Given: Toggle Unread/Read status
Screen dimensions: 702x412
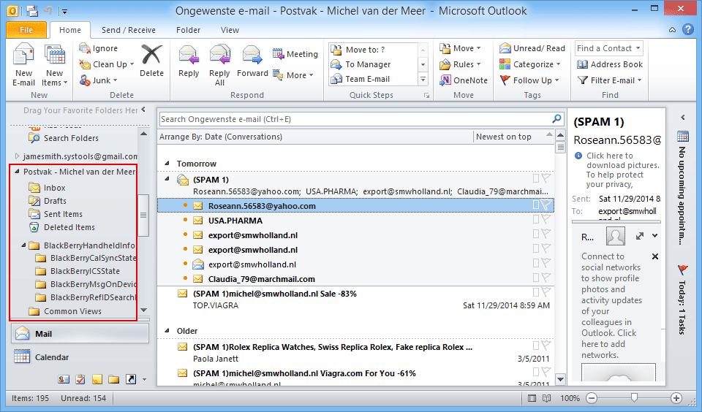Looking at the screenshot, I should pyautogui.click(x=532, y=48).
